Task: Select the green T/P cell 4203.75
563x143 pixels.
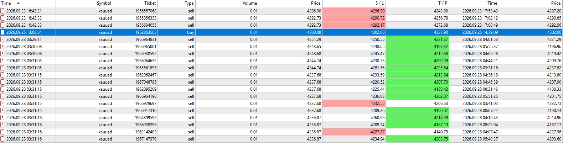Action: [417, 139]
